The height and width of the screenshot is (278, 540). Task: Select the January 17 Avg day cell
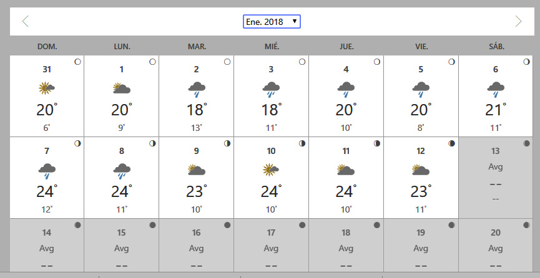pos(272,246)
